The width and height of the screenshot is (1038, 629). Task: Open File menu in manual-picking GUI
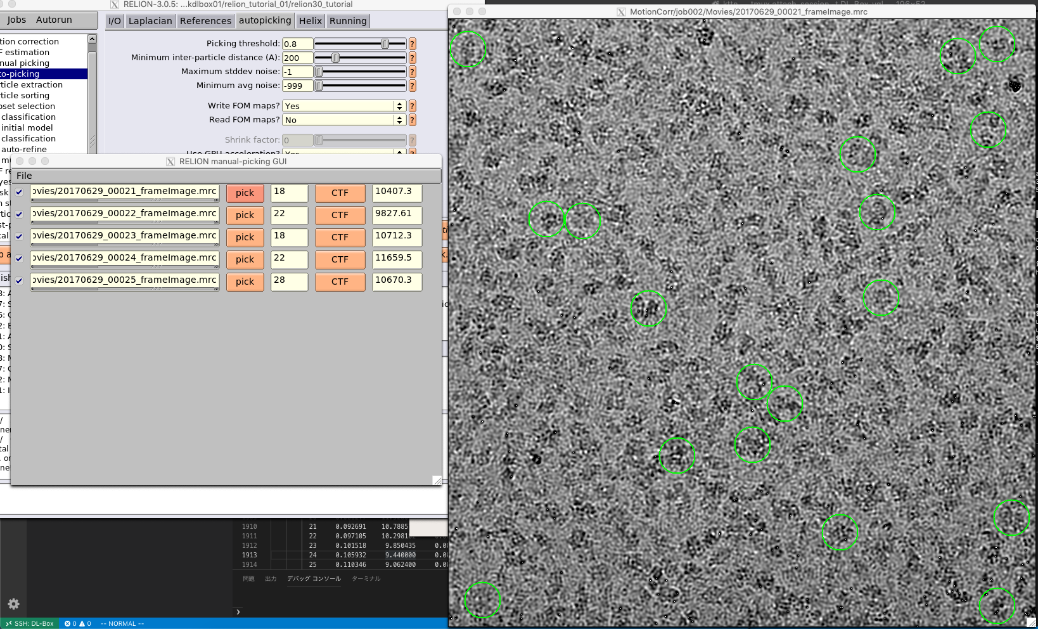click(24, 176)
